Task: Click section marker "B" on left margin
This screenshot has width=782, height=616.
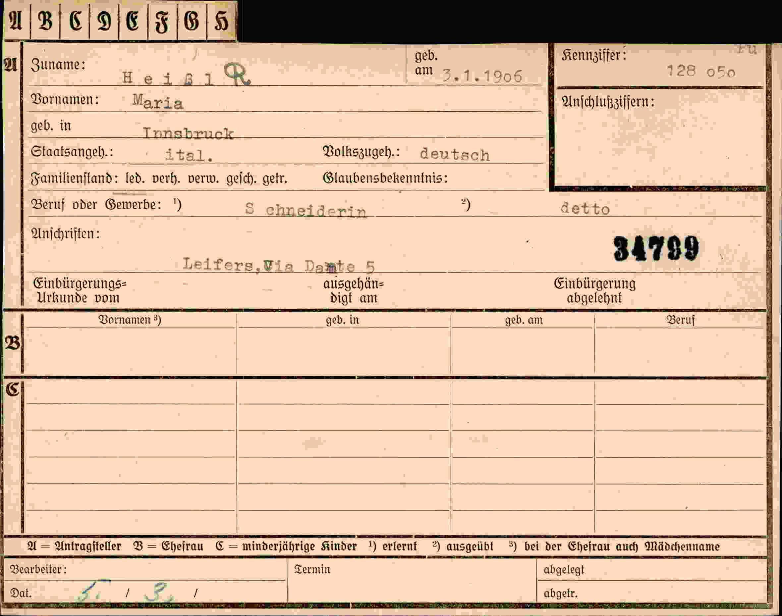Action: pyautogui.click(x=13, y=343)
